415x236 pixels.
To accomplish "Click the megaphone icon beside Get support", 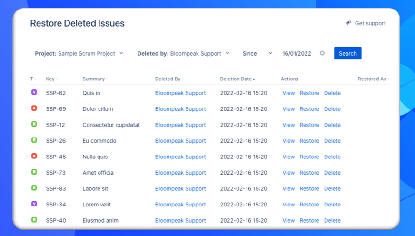I will click(349, 23).
